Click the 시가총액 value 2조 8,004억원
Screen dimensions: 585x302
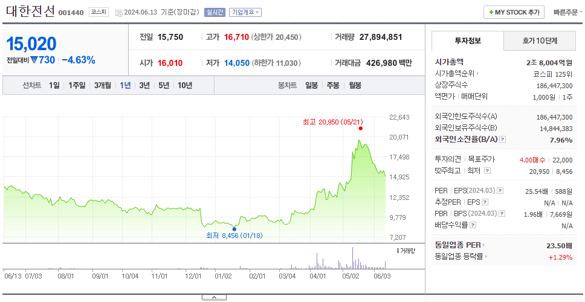click(549, 63)
